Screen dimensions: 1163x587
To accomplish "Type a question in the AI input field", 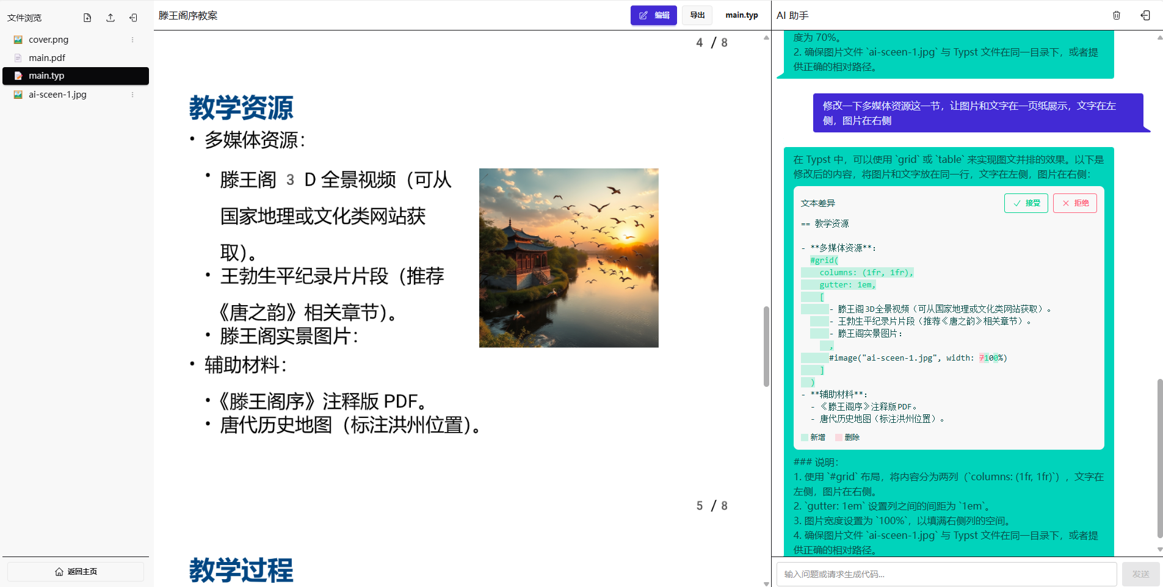I will click(x=945, y=574).
